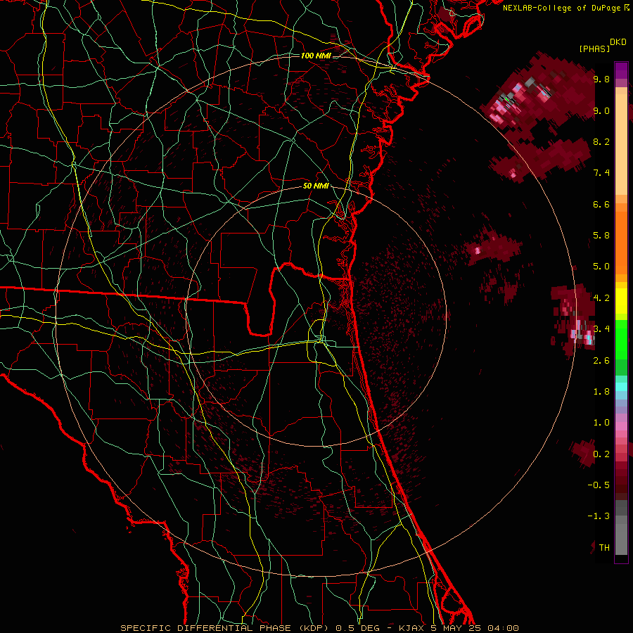Click the 2.6 legend value

601,361
